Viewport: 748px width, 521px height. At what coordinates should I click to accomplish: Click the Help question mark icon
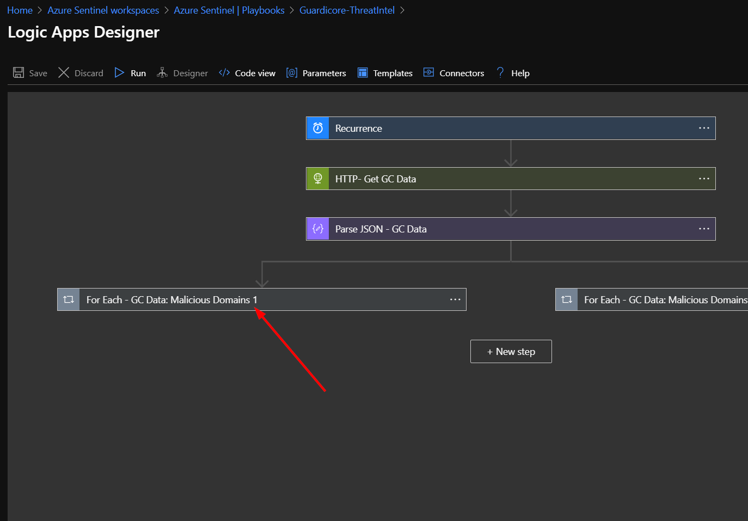pyautogui.click(x=500, y=72)
